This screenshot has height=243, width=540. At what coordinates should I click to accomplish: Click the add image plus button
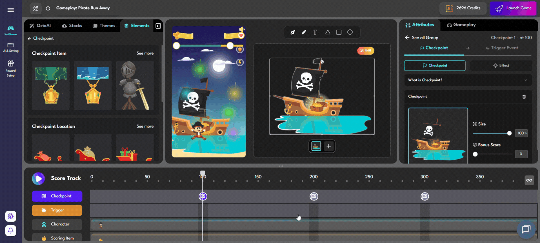click(x=328, y=146)
